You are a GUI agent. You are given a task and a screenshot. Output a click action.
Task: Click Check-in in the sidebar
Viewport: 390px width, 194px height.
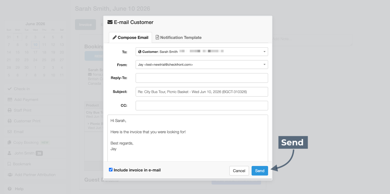pyautogui.click(x=36, y=89)
